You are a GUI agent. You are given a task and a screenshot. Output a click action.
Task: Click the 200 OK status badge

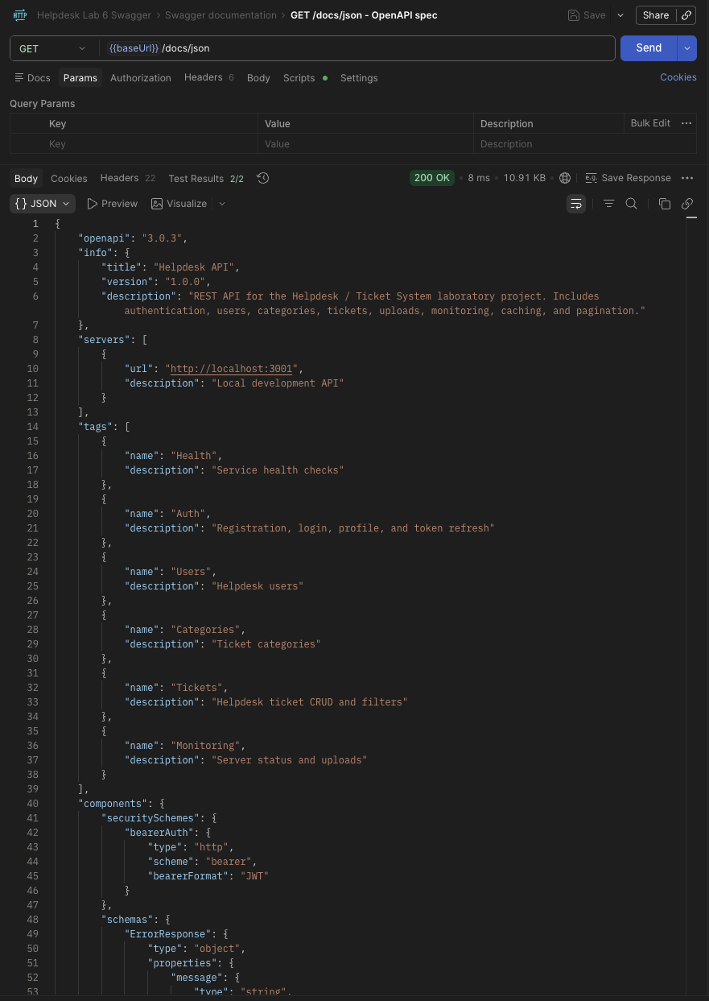click(x=432, y=178)
